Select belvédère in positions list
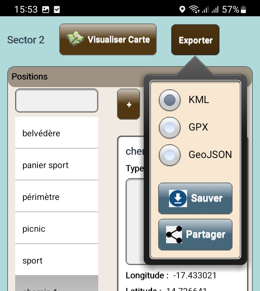The width and height of the screenshot is (260, 291). point(57,133)
